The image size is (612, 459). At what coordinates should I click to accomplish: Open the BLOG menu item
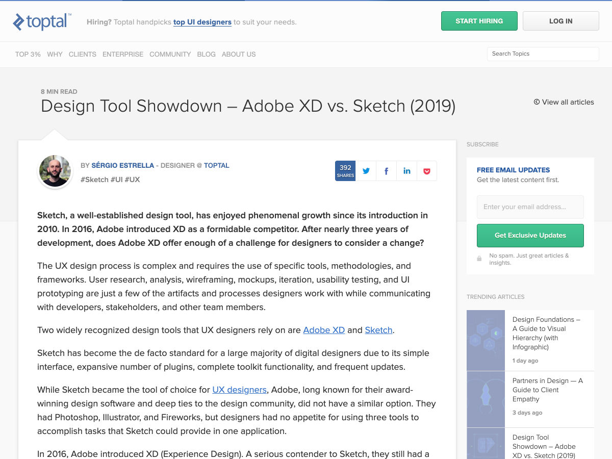pos(207,54)
